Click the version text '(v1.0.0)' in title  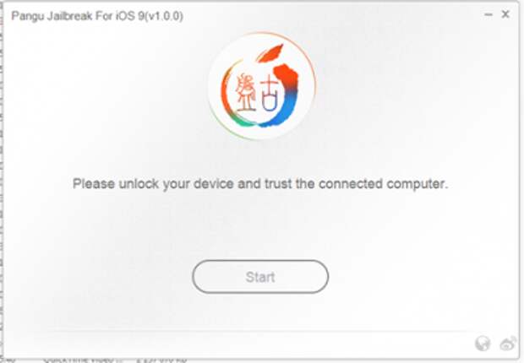pyautogui.click(x=164, y=16)
